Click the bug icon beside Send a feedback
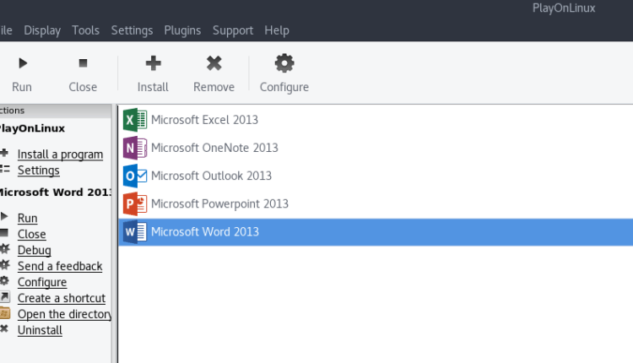The image size is (633, 363). [x=4, y=265]
